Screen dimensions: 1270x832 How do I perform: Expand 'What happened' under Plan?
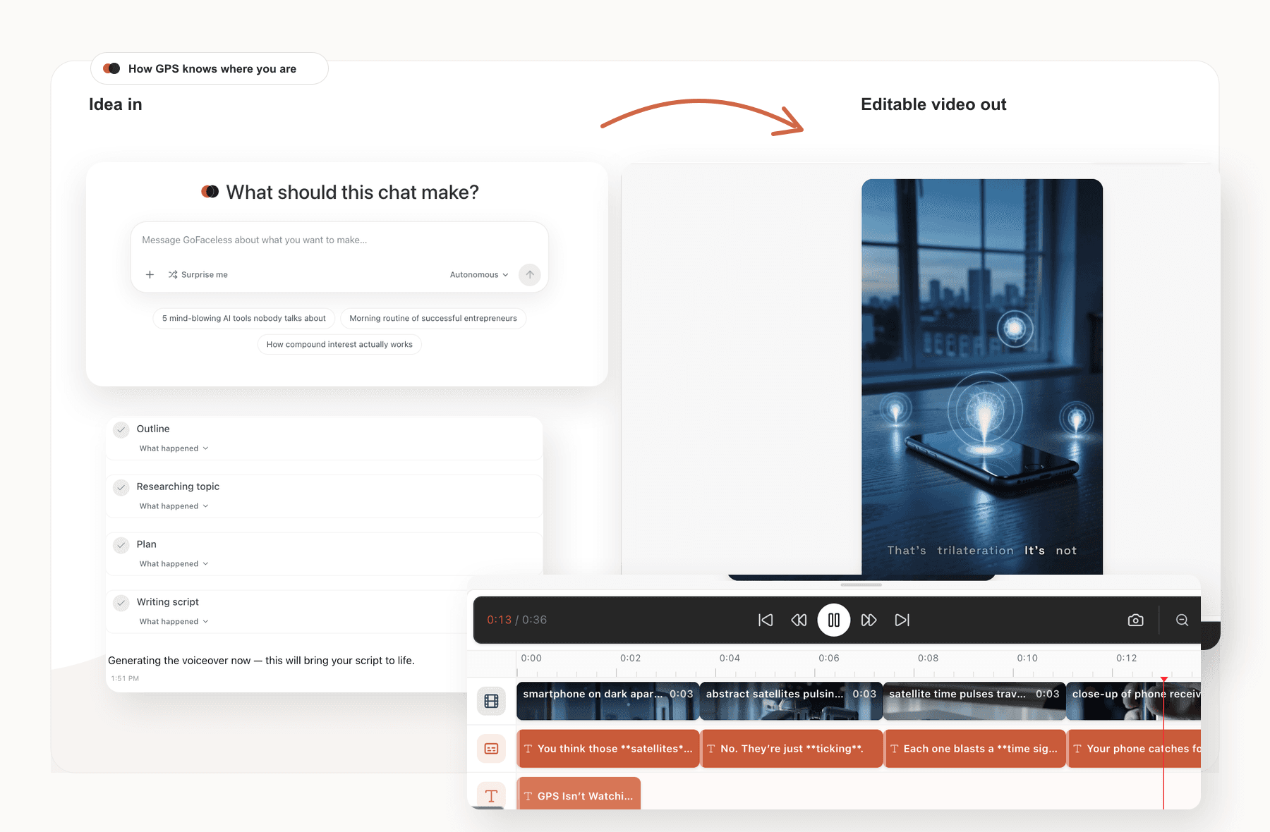pos(174,564)
